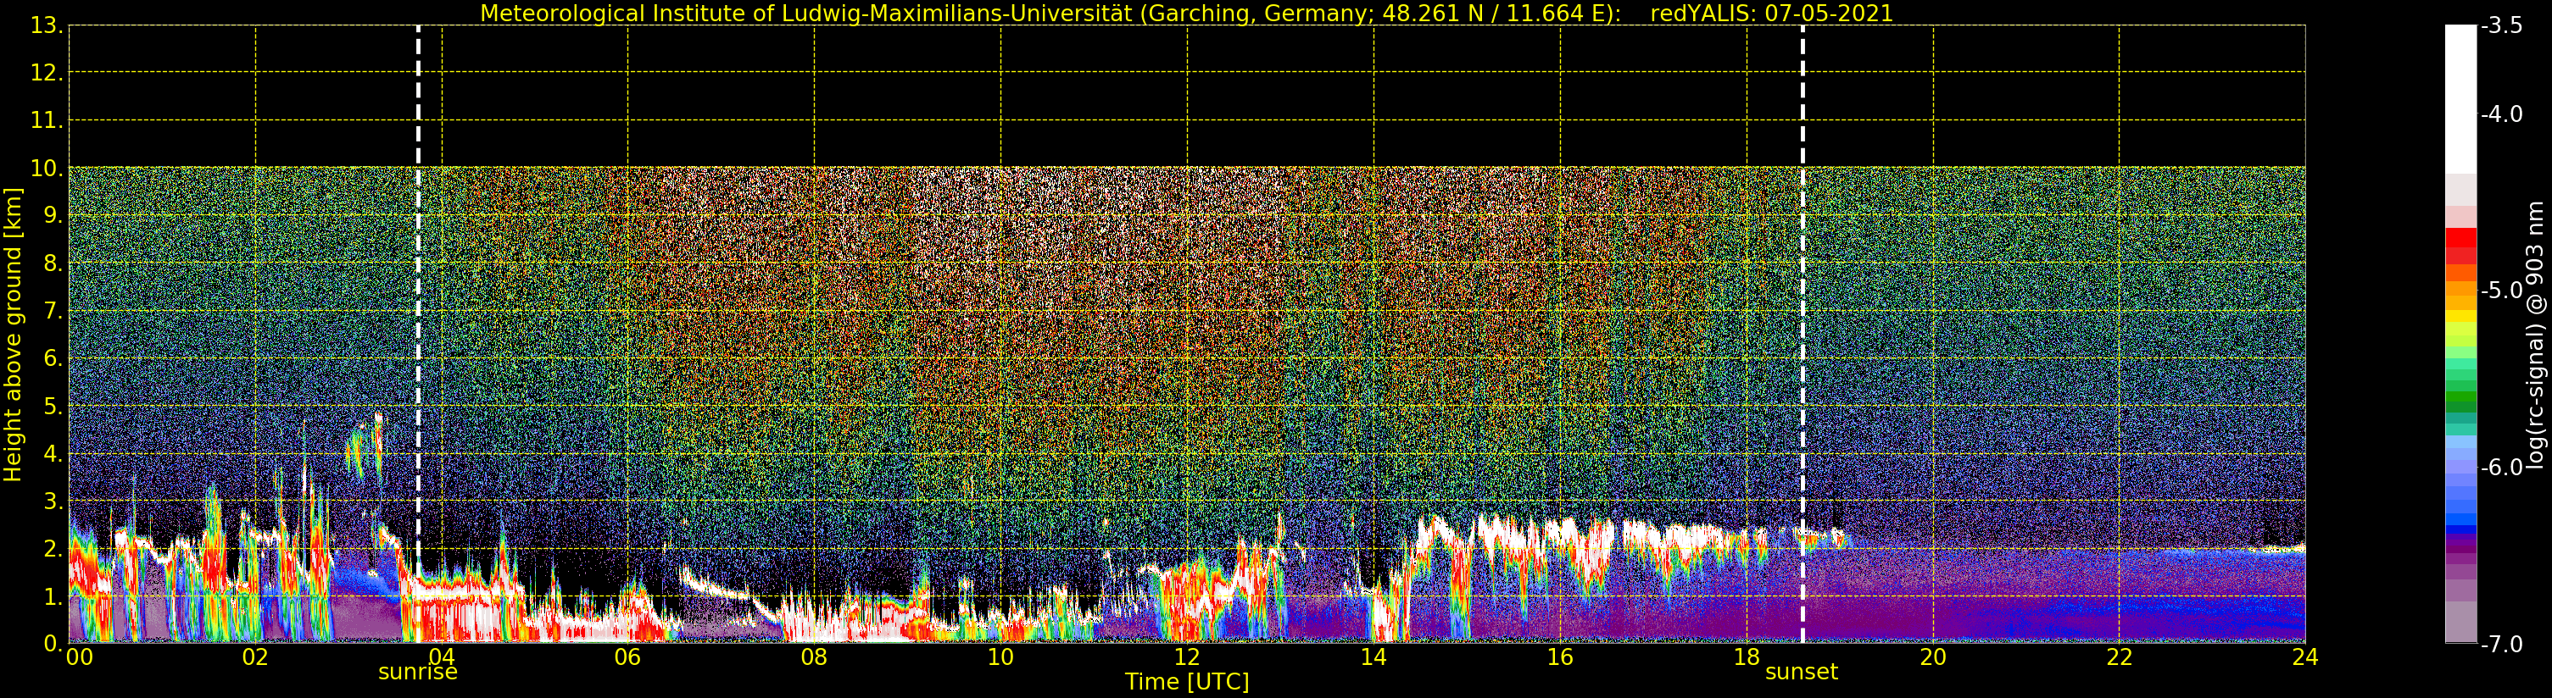Click the 'log(rc-signal) @ 903 nm' colorbar label

tap(2535, 335)
